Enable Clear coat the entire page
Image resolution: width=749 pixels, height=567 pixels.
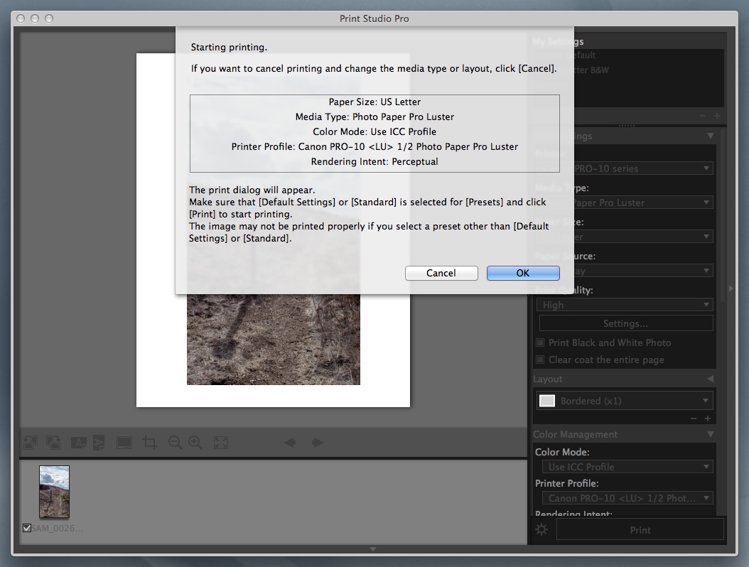pos(540,360)
